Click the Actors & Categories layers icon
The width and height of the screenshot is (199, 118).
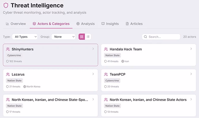point(34,24)
